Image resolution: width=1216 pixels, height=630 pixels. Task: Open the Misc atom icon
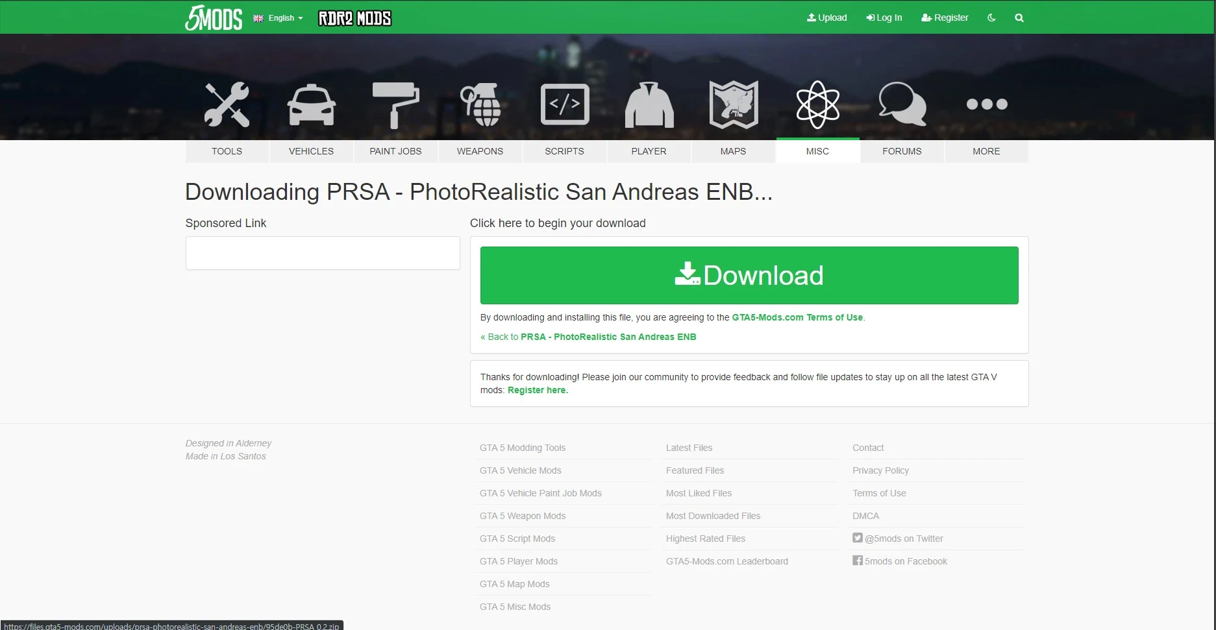click(x=818, y=104)
